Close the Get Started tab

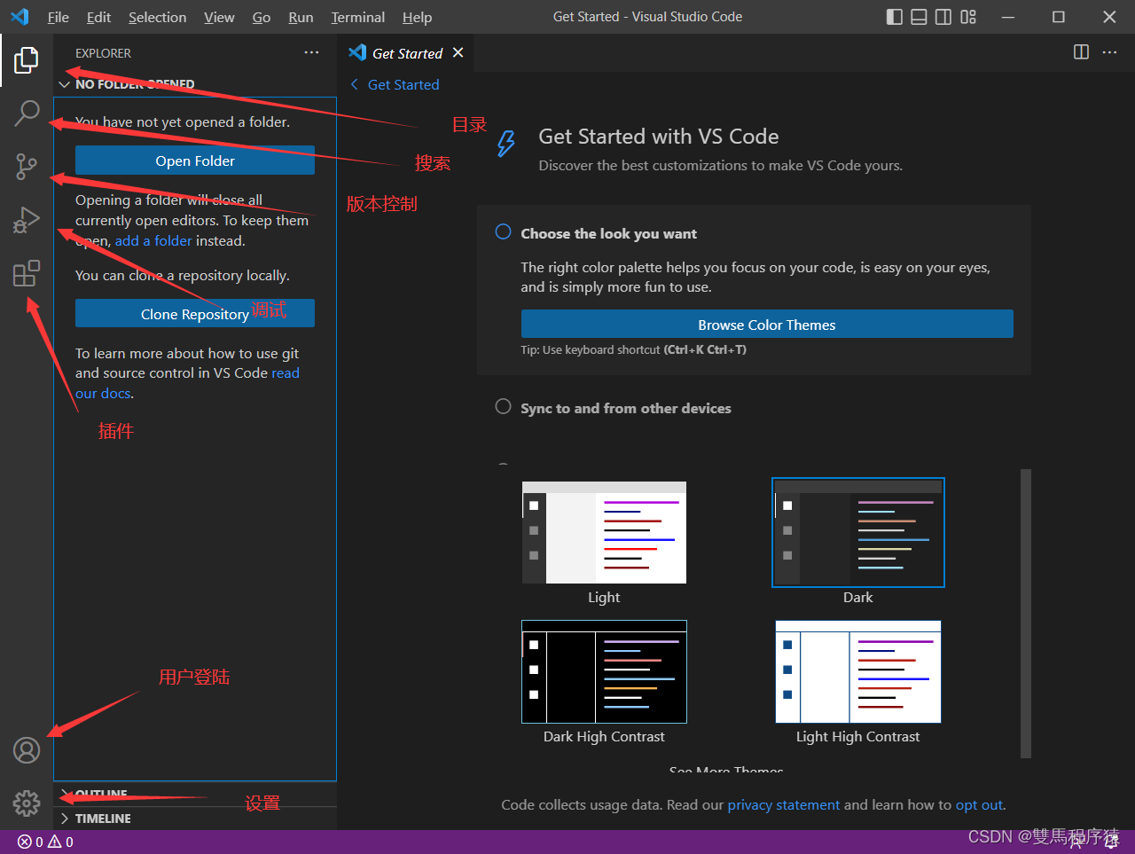(458, 53)
